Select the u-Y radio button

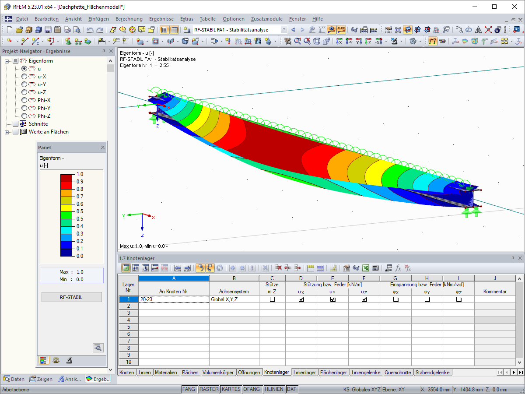[24, 84]
